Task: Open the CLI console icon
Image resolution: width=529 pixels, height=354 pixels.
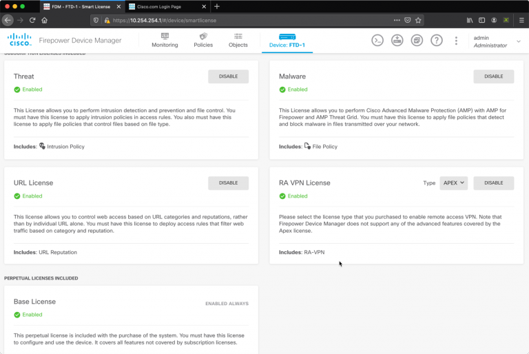Action: pyautogui.click(x=377, y=41)
